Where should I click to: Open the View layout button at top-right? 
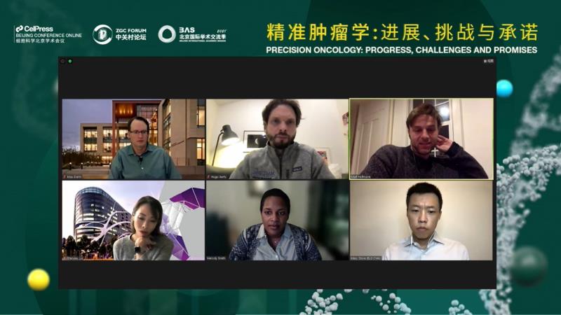pos(489,62)
